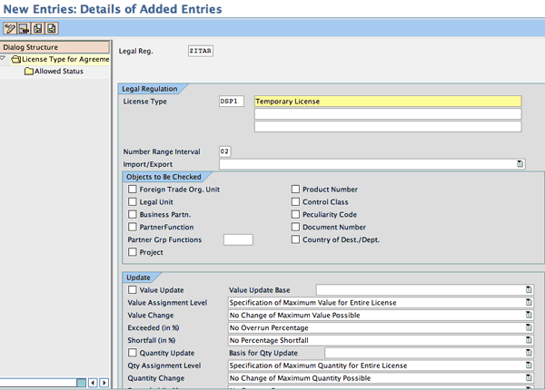Viewport: 545px width, 390px height.
Task: Open the Value Assignment Level dropdown
Action: point(528,302)
